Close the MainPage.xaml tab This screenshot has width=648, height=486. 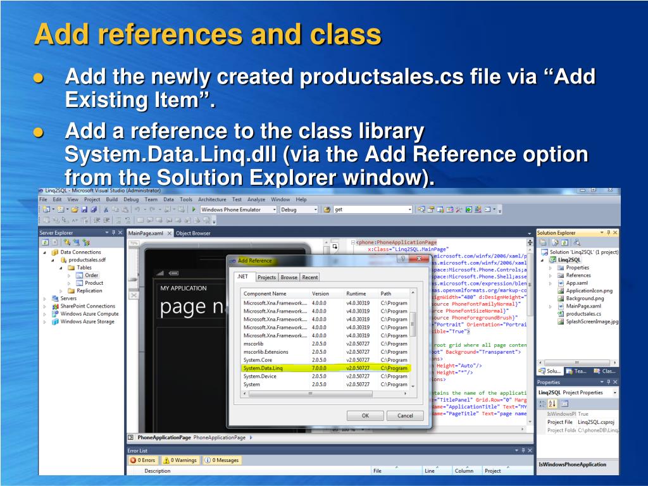pos(169,233)
